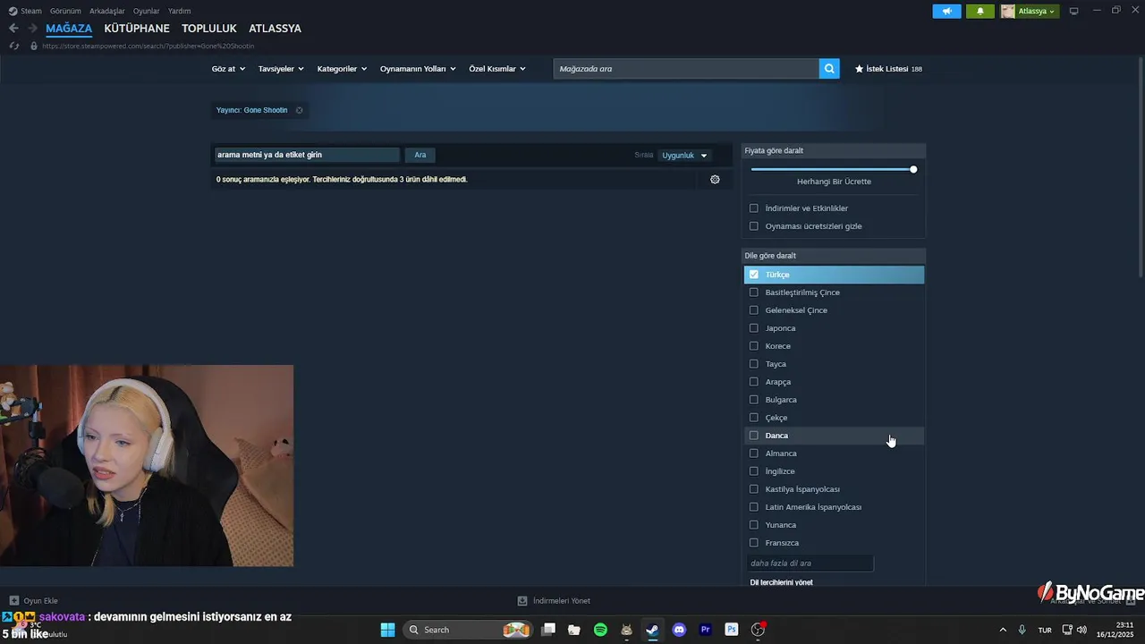This screenshot has height=644, width=1145.
Task: Check the Basitleştirilmiş Çince language
Action: [x=754, y=292]
